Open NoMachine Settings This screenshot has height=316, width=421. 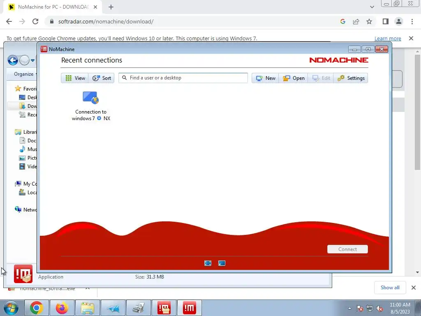[351, 78]
